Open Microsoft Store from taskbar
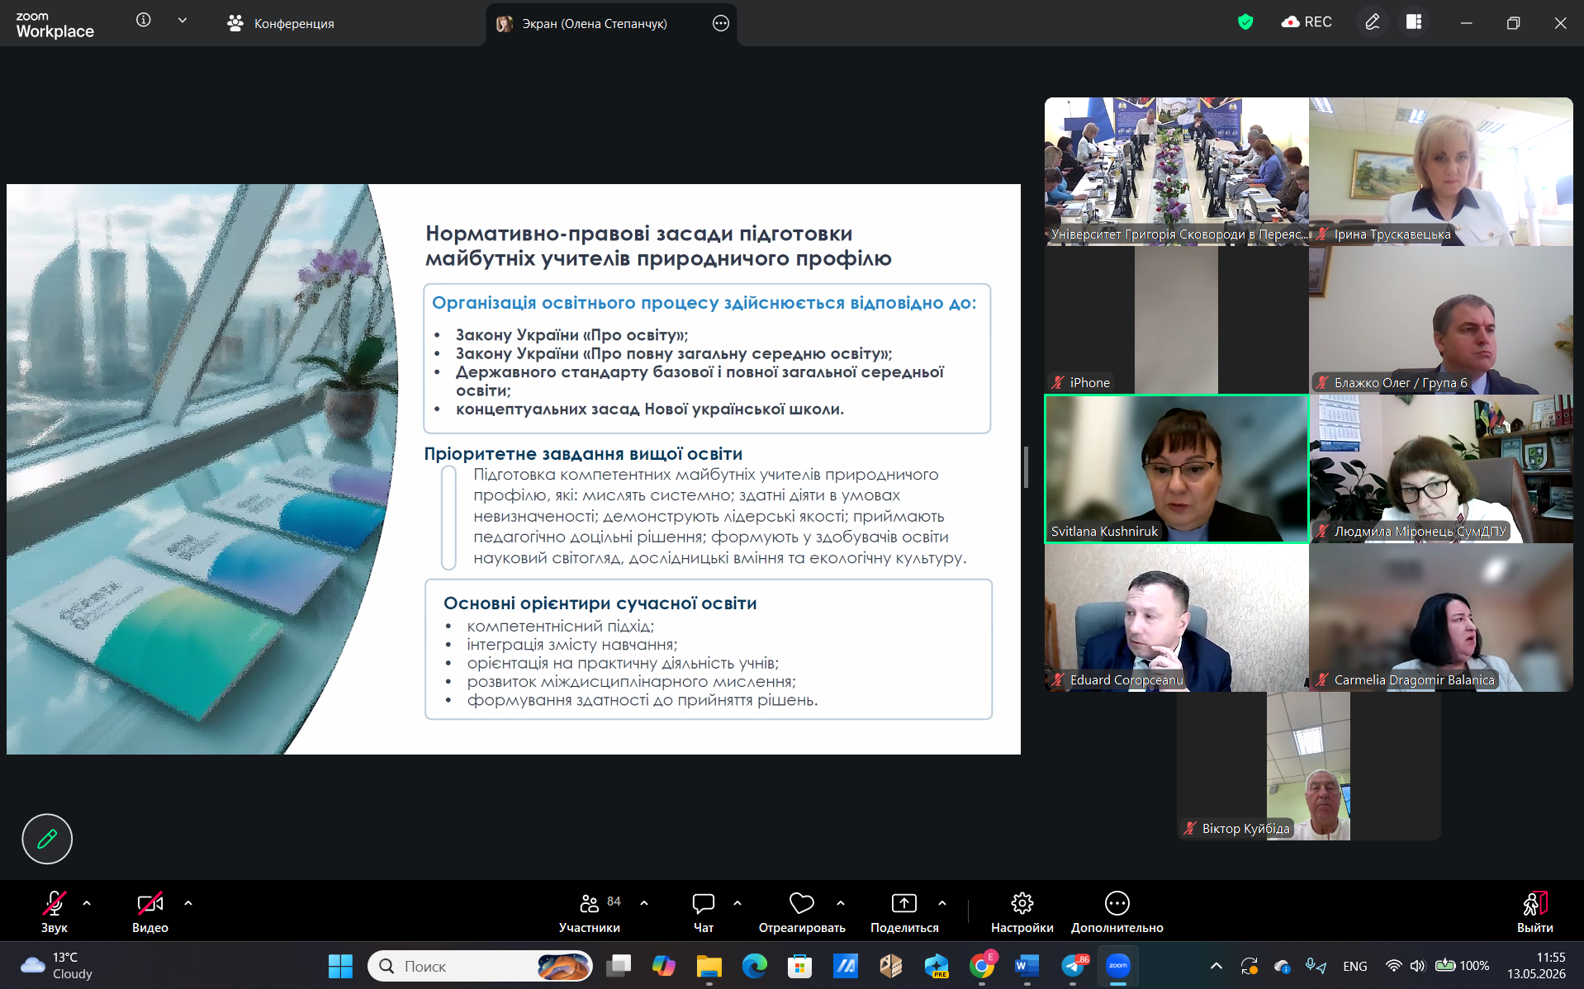Screen dimensions: 1584x989 click(800, 966)
